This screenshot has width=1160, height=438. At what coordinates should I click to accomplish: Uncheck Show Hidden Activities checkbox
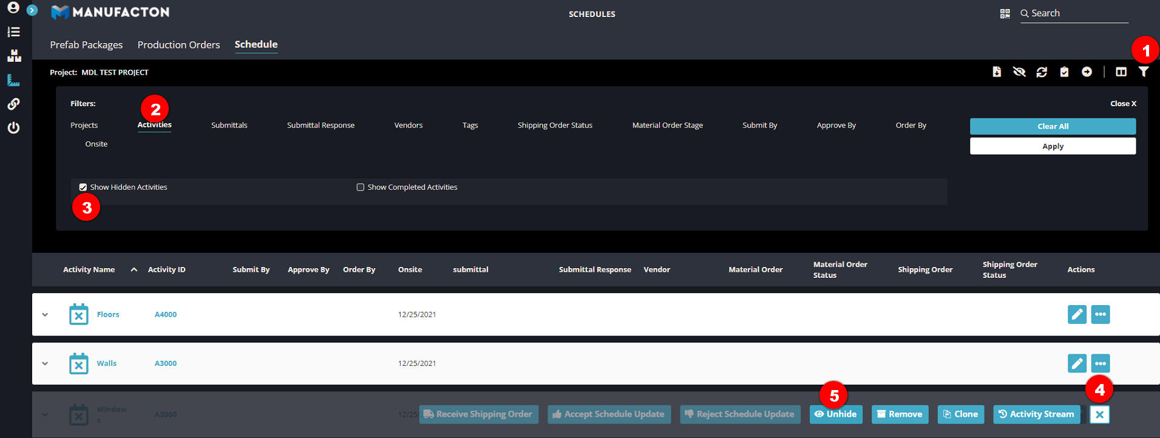point(83,187)
